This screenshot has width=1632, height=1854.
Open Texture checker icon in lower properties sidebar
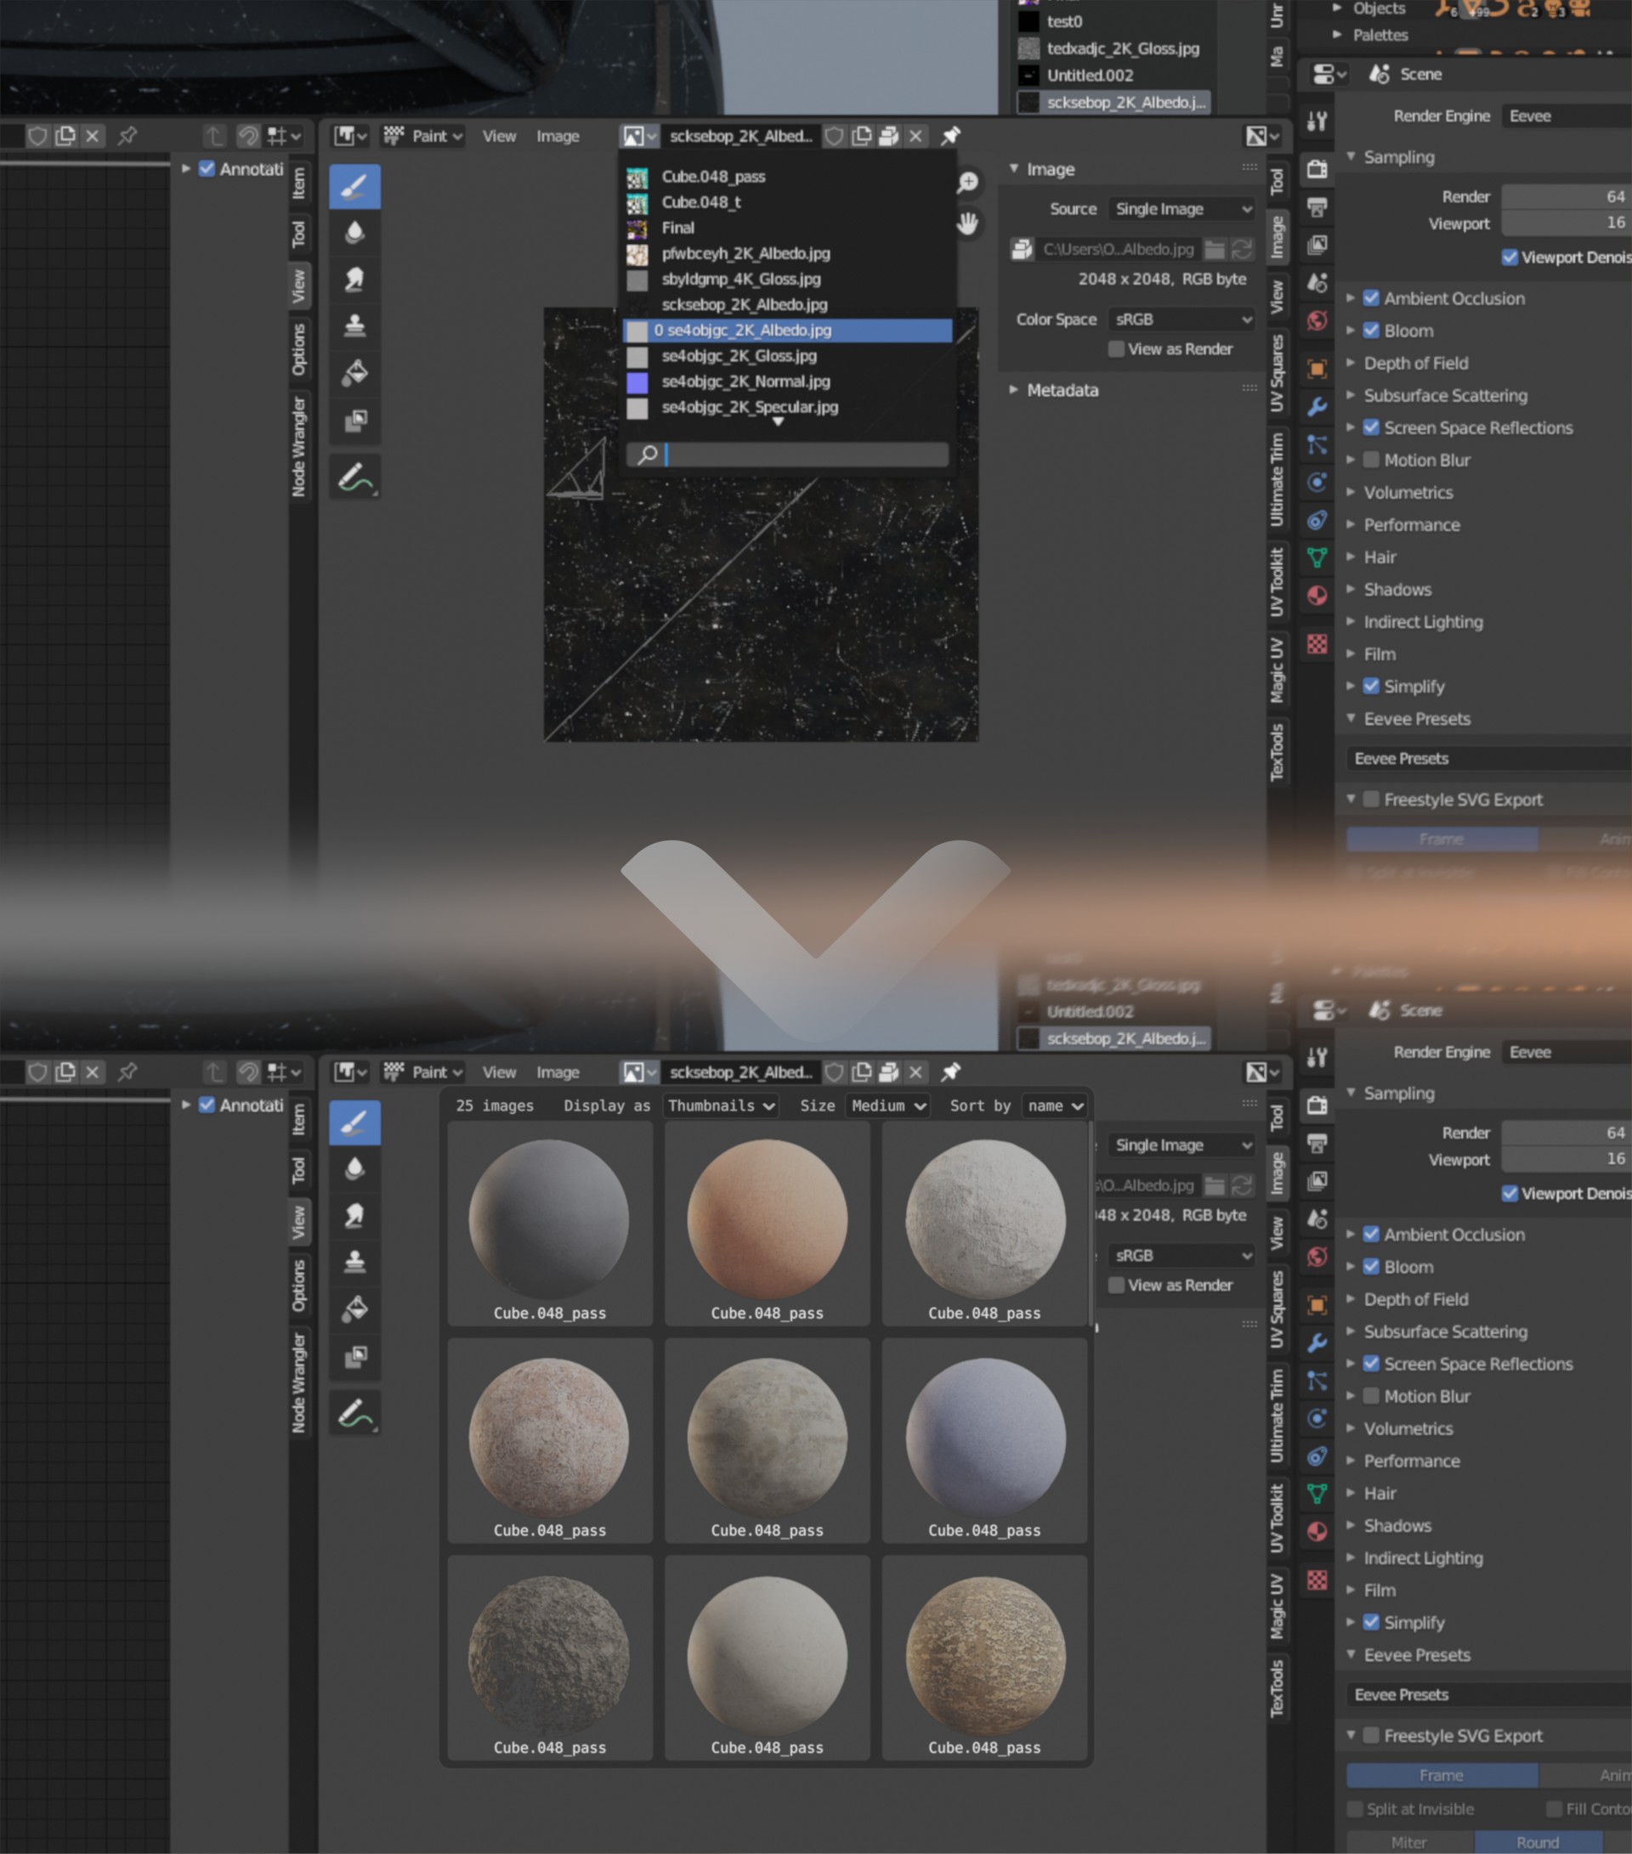[1317, 1580]
